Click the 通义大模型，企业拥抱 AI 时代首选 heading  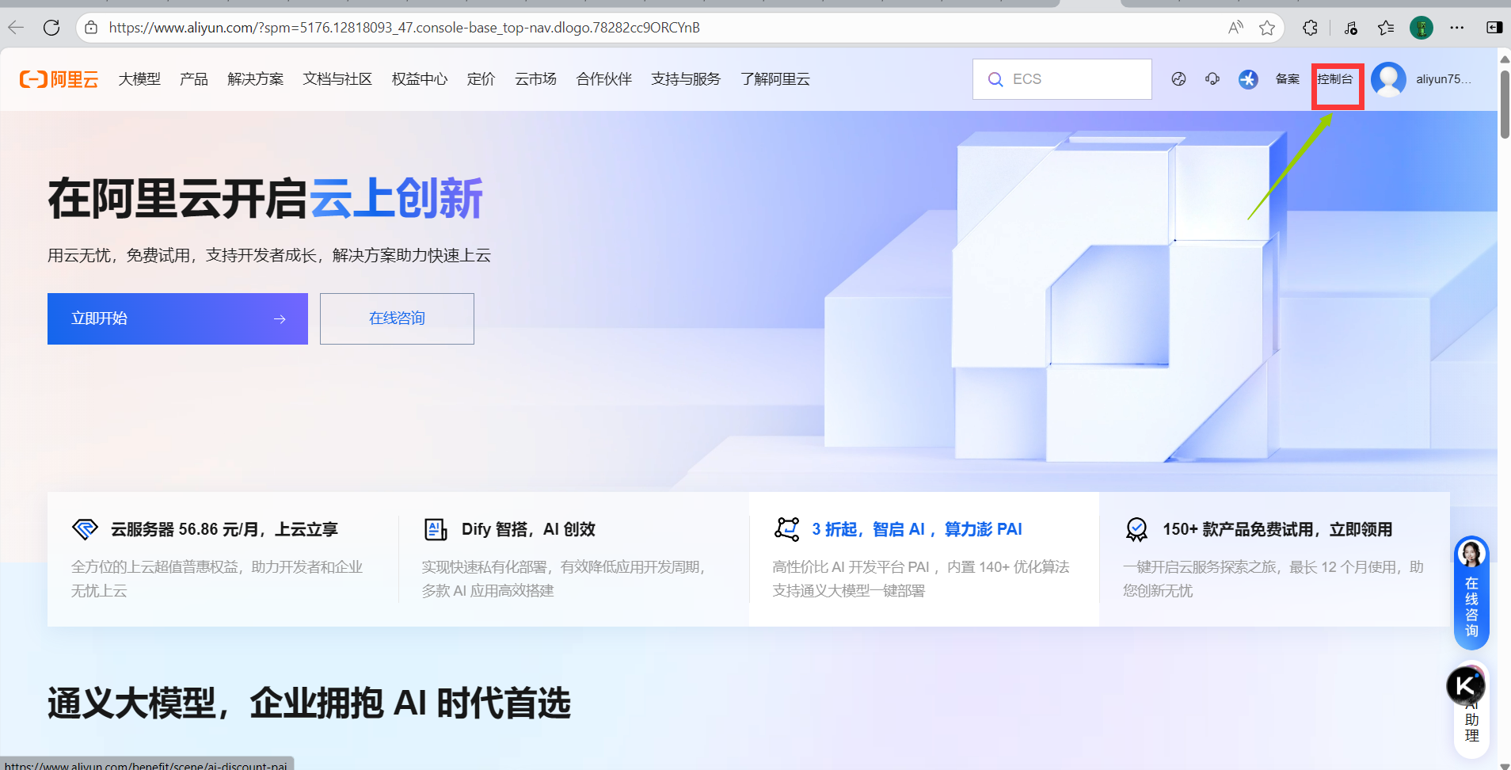pyautogui.click(x=309, y=703)
